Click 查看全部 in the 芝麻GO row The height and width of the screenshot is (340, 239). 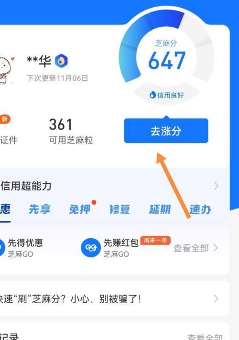click(x=191, y=248)
